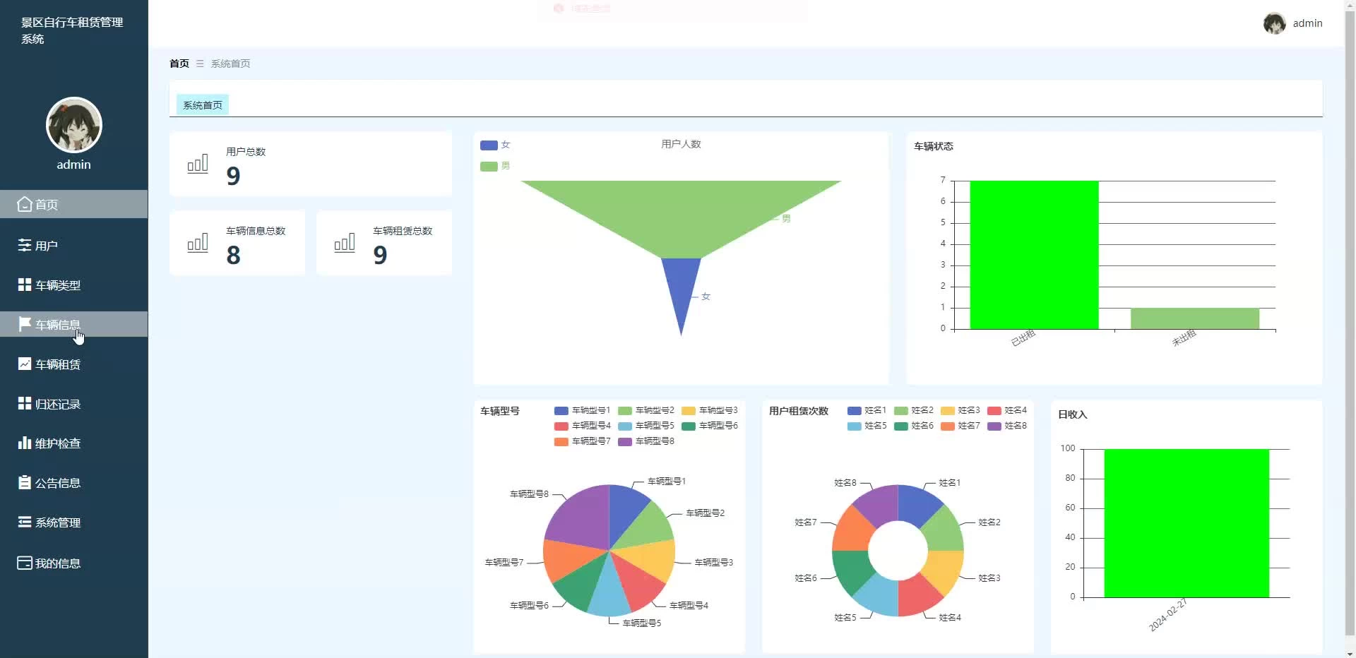Toggle 姓名3 legend in 用户租赁次数 chart

pos(960,410)
